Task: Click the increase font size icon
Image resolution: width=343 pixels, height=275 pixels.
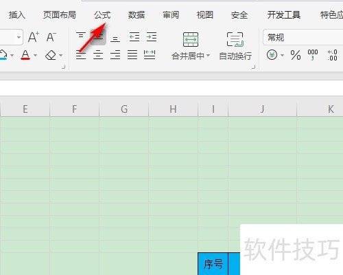Action: pyautogui.click(x=34, y=37)
